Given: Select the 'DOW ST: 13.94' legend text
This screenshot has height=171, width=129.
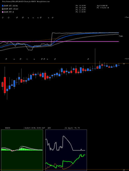Looking at the screenshot, I should coord(11,6).
